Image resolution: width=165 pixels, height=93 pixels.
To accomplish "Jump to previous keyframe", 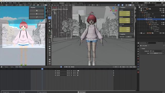I will [x=67, y=67].
